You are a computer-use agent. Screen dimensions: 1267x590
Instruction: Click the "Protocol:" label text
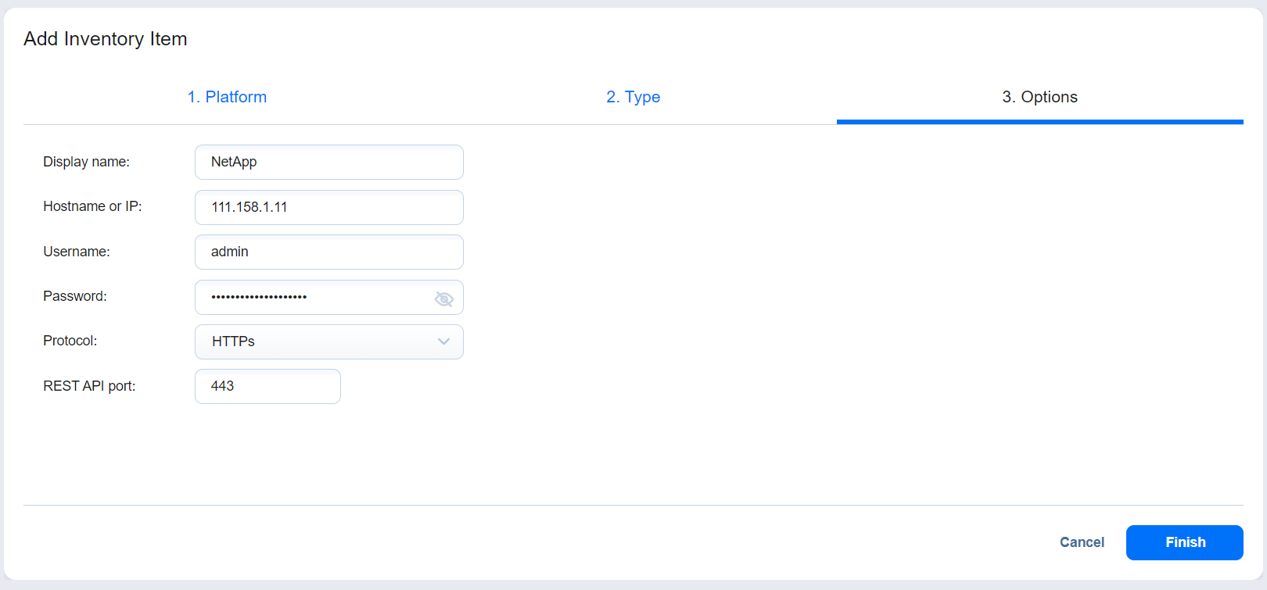70,341
